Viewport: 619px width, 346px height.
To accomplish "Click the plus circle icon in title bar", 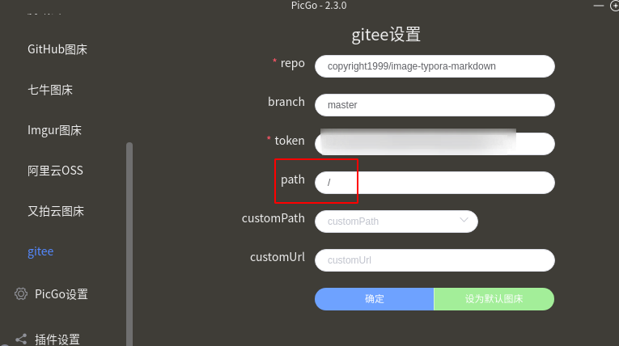I will click(x=615, y=6).
